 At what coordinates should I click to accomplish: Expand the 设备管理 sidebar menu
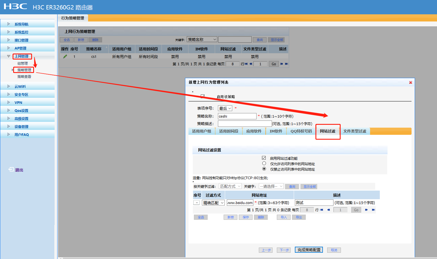[21, 127]
